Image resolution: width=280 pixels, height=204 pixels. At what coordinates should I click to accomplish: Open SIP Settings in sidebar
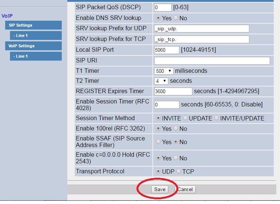click(x=33, y=25)
